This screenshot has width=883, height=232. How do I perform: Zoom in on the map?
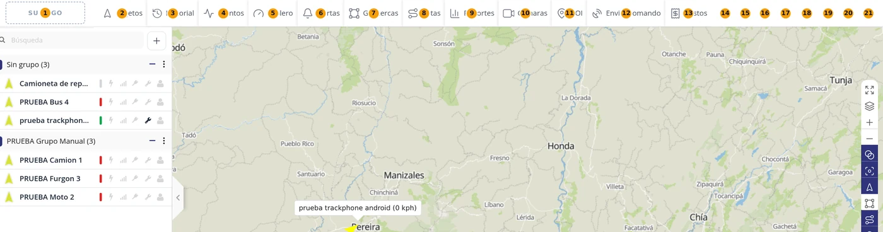[870, 122]
